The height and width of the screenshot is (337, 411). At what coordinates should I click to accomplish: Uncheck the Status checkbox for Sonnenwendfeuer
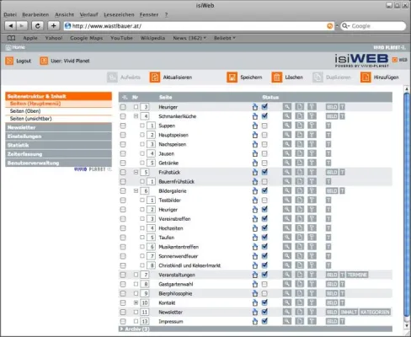(x=264, y=256)
